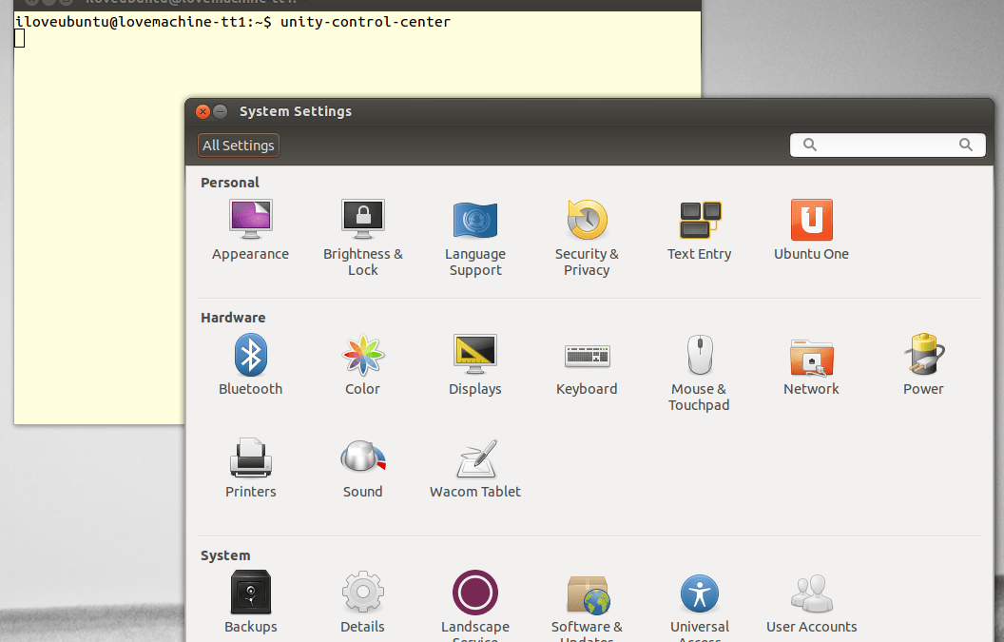Viewport: 1004px width, 642px height.
Task: Click the System section heading
Action: [x=225, y=555]
